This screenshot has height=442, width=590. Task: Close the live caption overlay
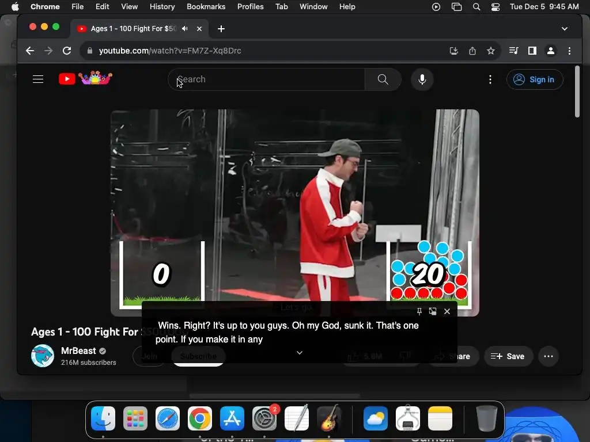pos(447,311)
